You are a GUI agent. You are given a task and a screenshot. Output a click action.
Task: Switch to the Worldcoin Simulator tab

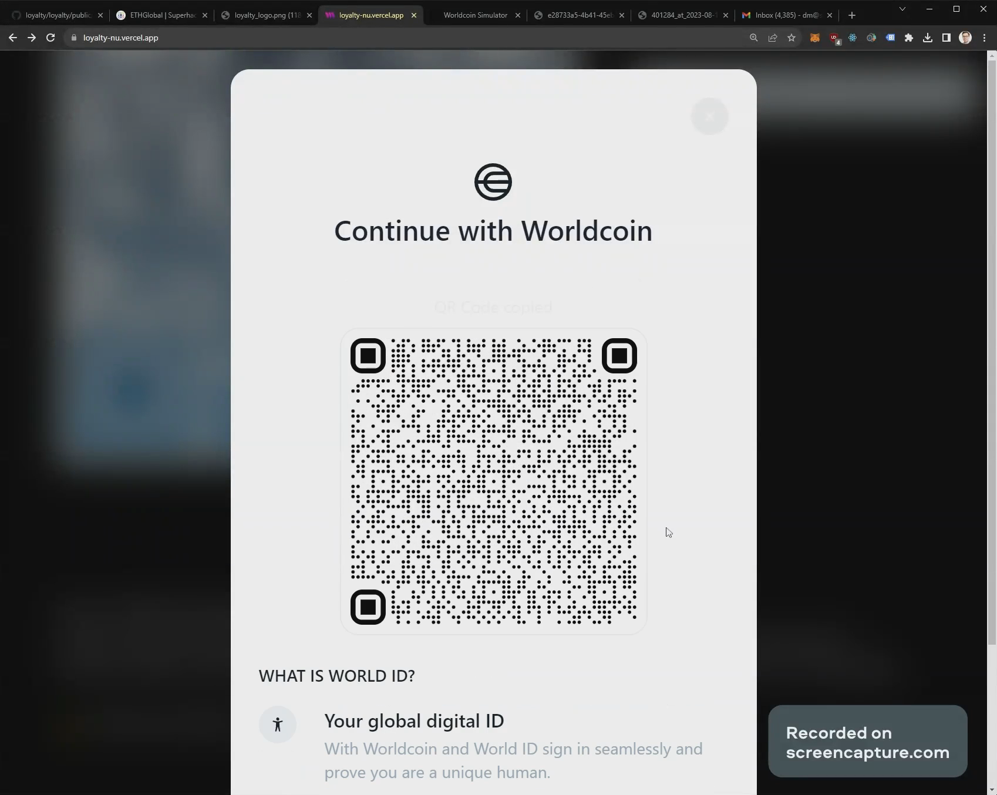tap(476, 15)
